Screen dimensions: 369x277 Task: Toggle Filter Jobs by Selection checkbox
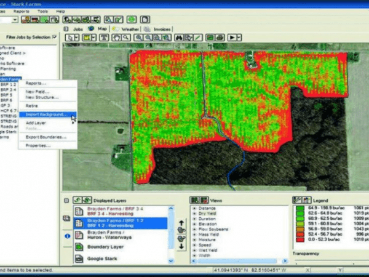coord(55,37)
